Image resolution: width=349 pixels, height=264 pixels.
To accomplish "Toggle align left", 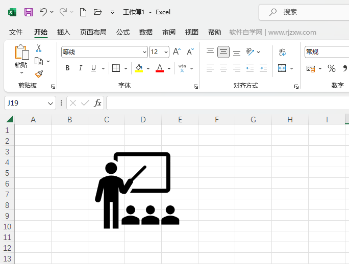I will coord(210,68).
